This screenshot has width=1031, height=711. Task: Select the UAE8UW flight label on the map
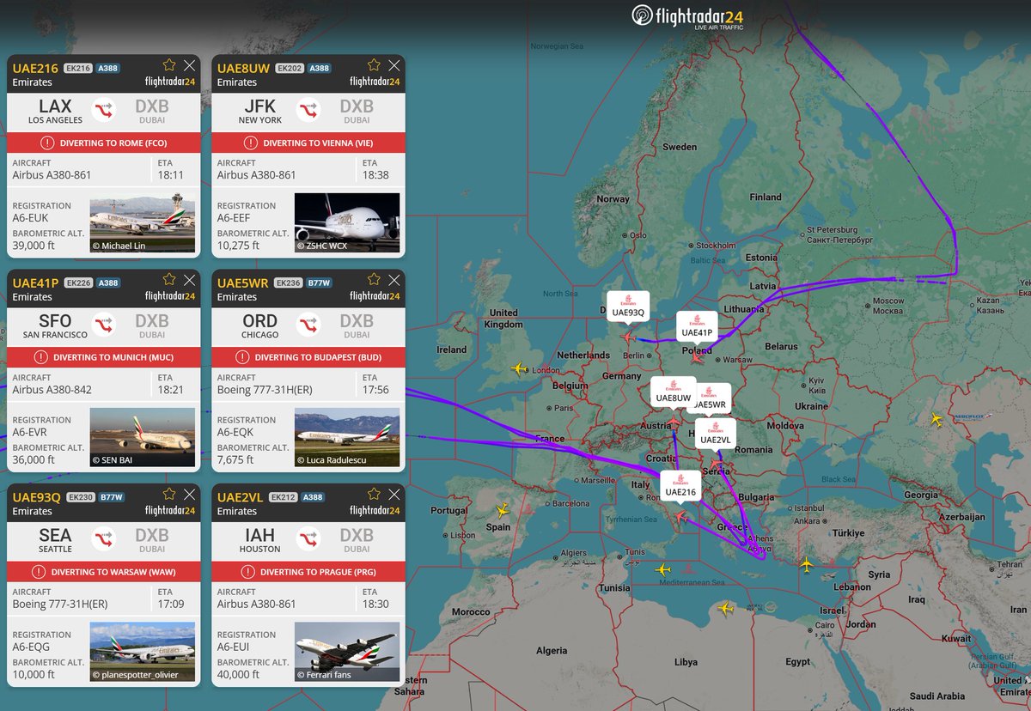672,398
